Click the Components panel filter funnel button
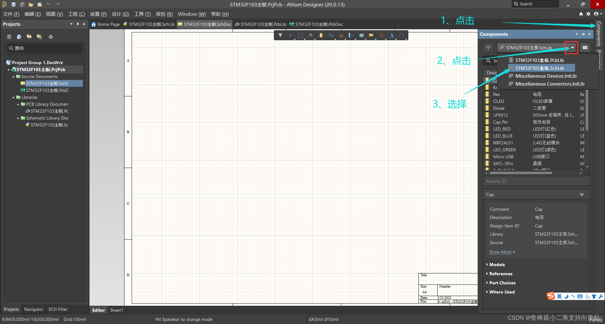 (488, 48)
